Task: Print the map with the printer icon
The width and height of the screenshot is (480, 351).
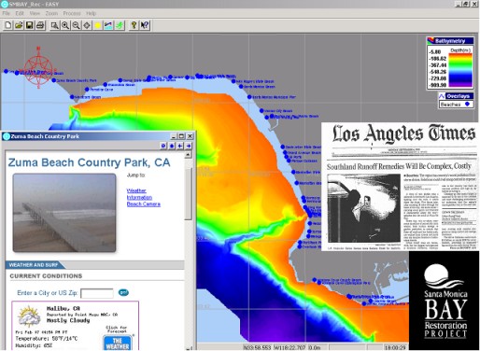Action: tap(40, 25)
